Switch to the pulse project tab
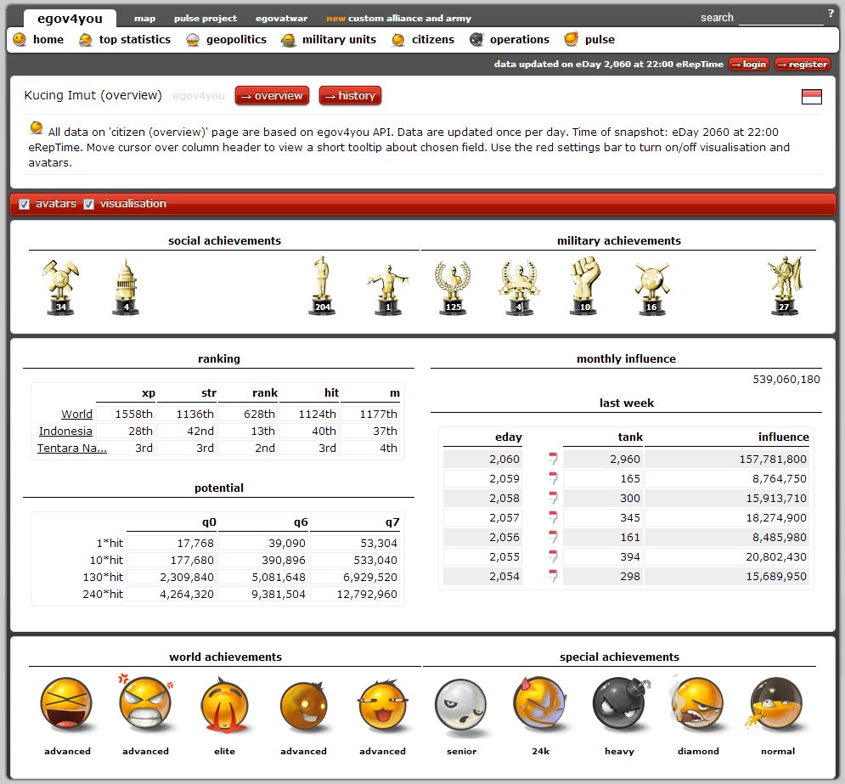Image resolution: width=845 pixels, height=784 pixels. pos(206,18)
